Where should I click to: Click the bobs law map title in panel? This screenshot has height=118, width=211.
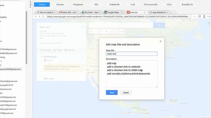45,27
